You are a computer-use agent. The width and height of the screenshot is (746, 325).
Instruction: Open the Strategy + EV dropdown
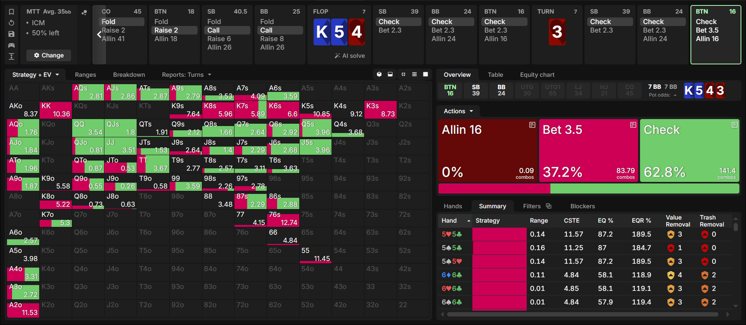coord(36,75)
